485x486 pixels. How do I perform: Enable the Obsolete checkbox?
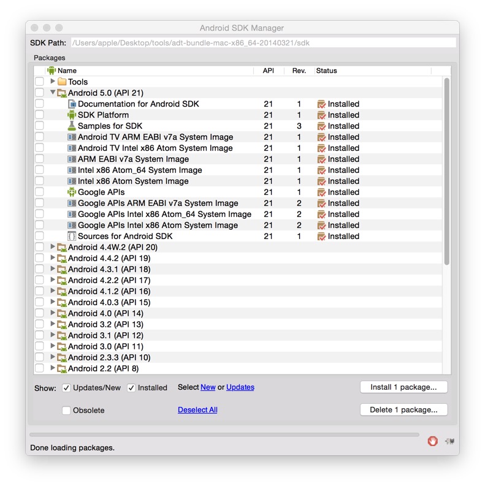[66, 410]
